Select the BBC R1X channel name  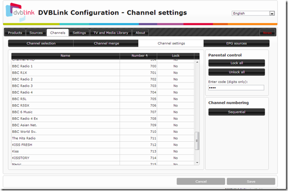pyautogui.click(x=19, y=73)
